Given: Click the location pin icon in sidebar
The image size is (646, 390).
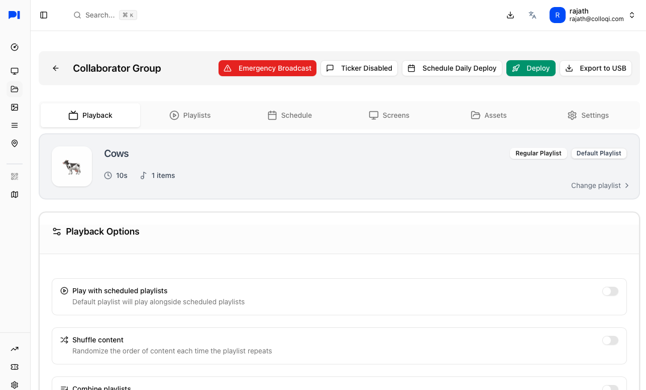Looking at the screenshot, I should (15, 143).
